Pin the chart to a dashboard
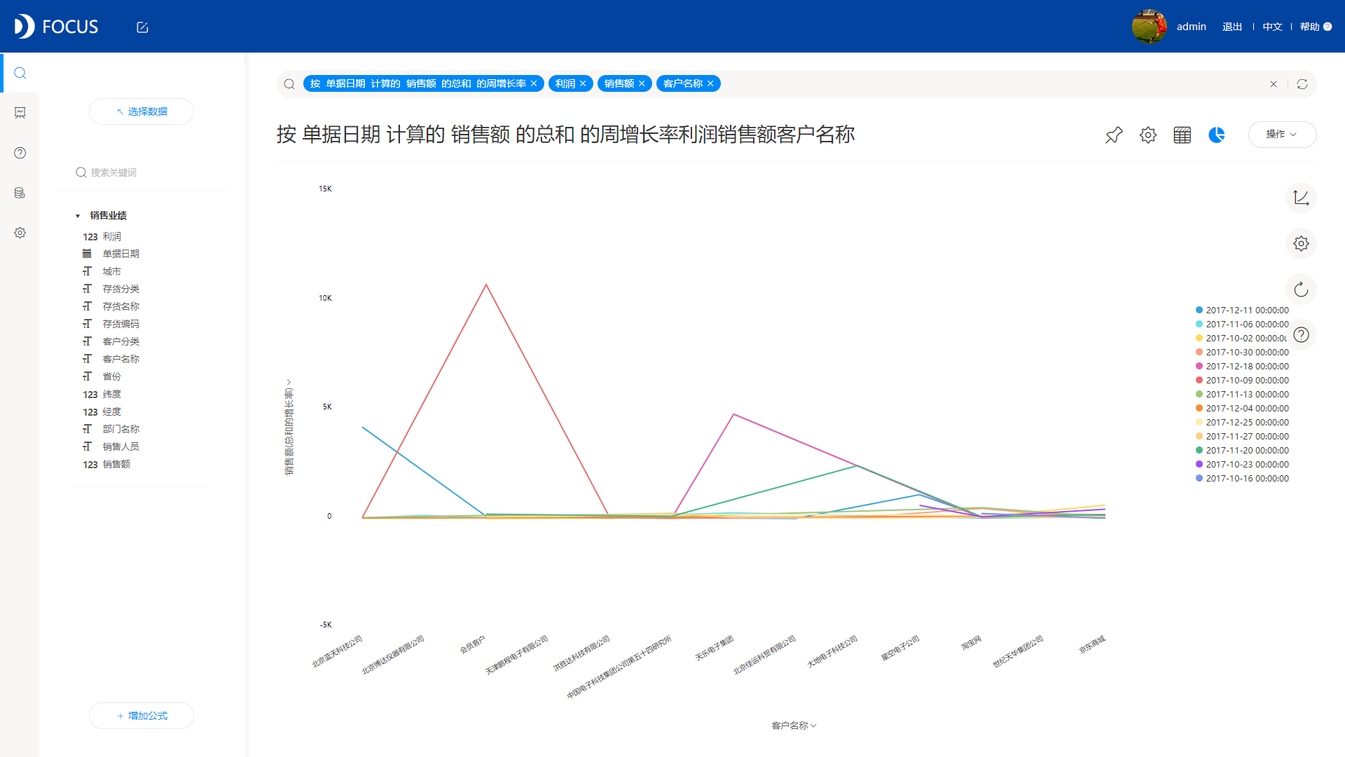This screenshot has height=757, width=1345. pyautogui.click(x=1113, y=135)
